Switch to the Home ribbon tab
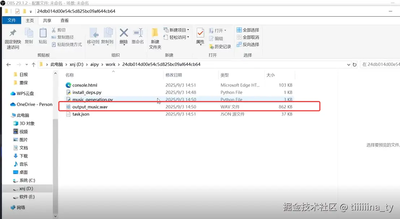Screen dimensions: 400x219 [x=30, y=21]
